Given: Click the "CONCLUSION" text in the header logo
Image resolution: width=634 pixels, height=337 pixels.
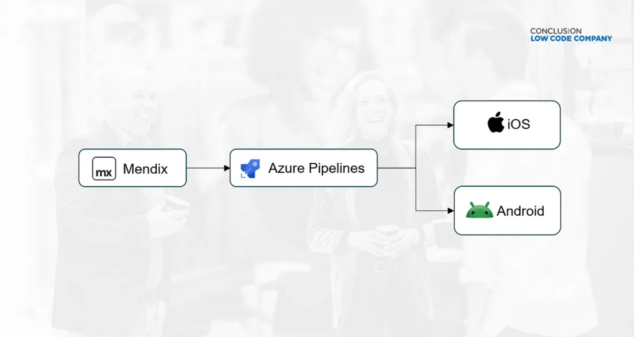Looking at the screenshot, I should point(555,31).
